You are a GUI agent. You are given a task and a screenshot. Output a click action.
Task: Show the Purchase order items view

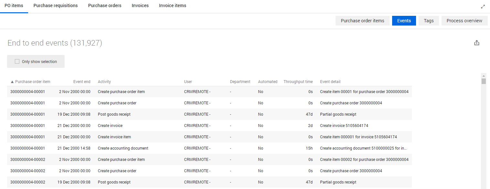click(362, 21)
